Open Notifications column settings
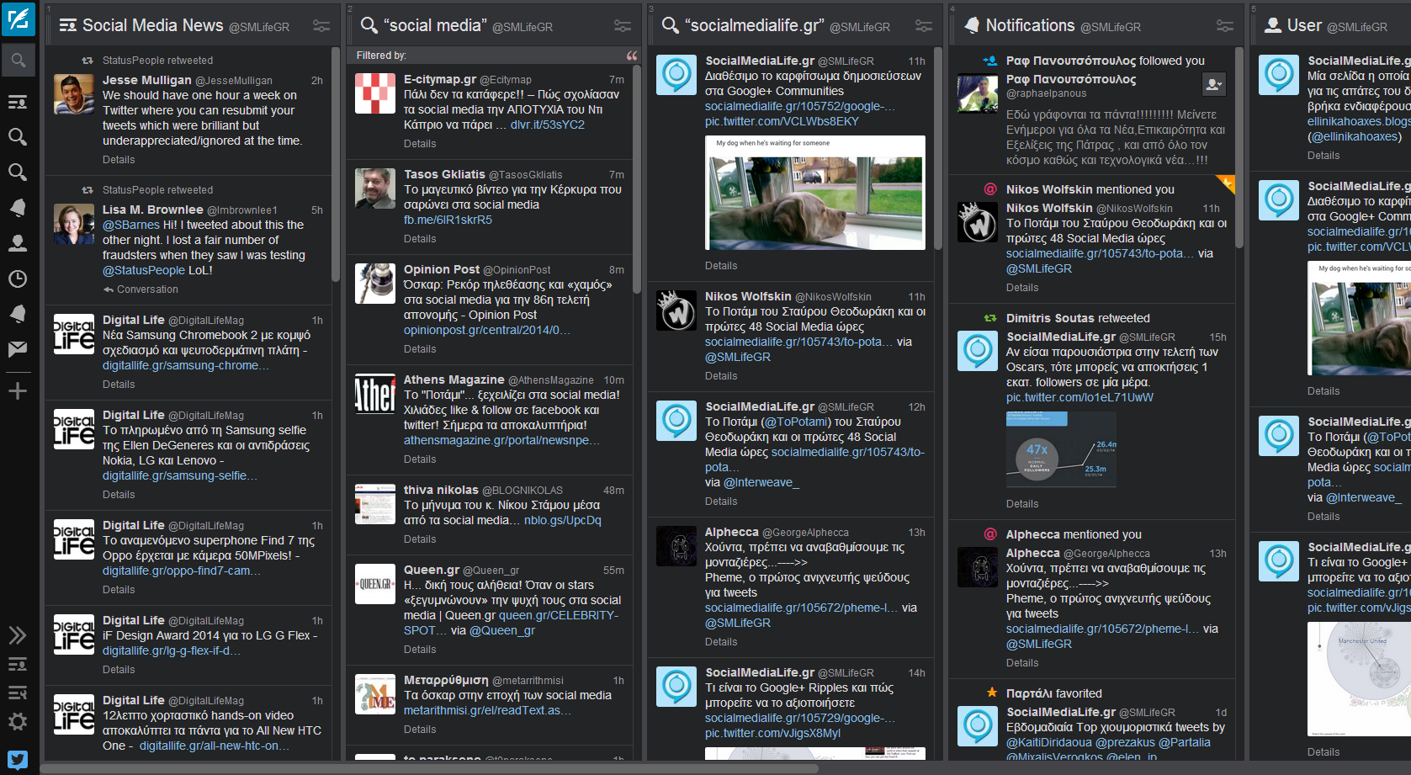Viewport: 1411px width, 775px height. (x=1225, y=26)
